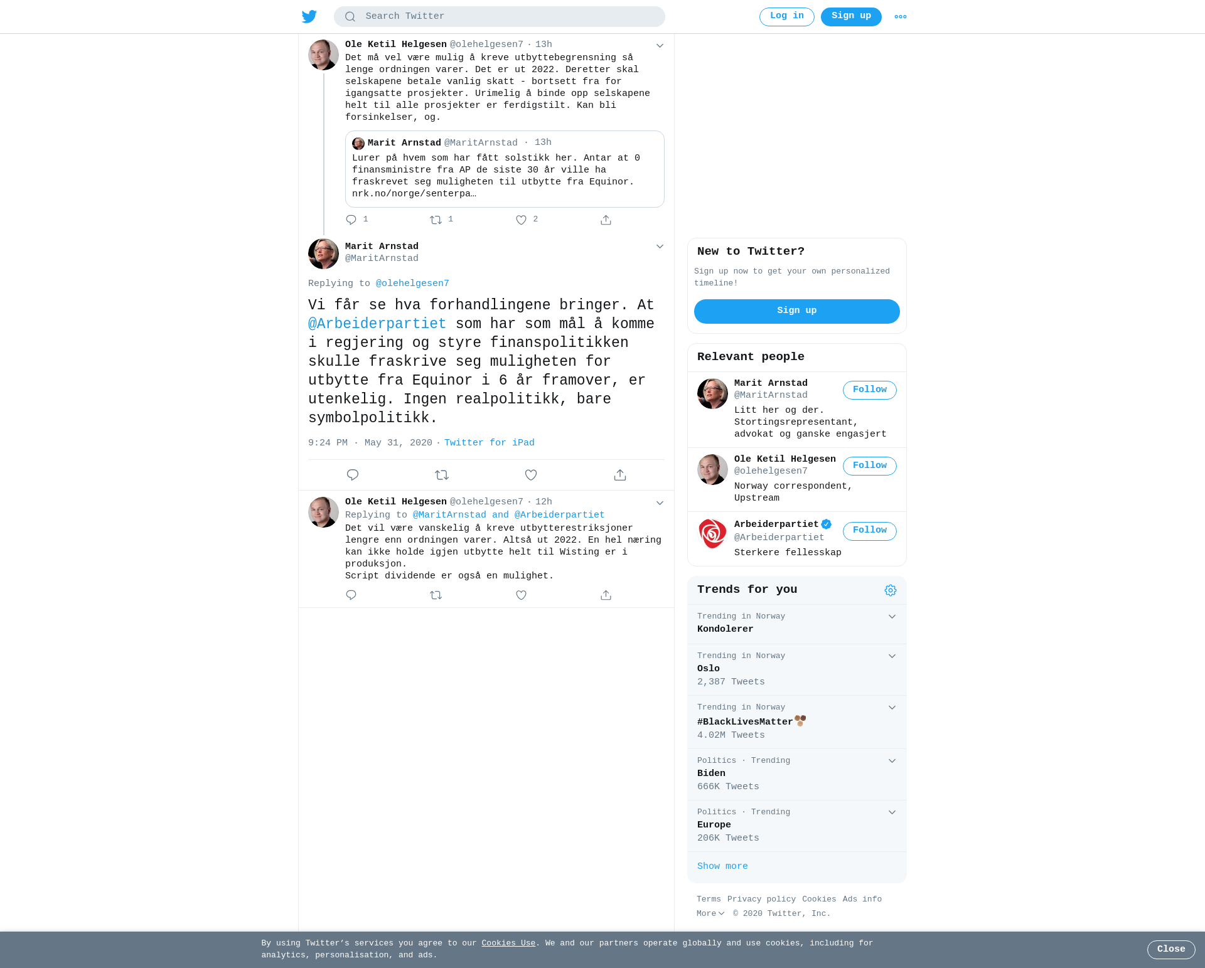Screen dimensions: 1205x968
Task: Retweet Ole Ketil Helgesen's 13h tweet
Action: [436, 220]
